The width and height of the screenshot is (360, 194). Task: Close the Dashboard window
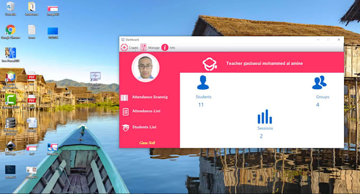click(x=339, y=40)
